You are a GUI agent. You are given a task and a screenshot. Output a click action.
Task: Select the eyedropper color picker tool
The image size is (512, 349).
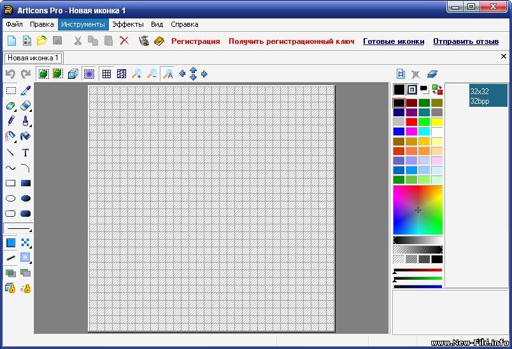click(25, 91)
